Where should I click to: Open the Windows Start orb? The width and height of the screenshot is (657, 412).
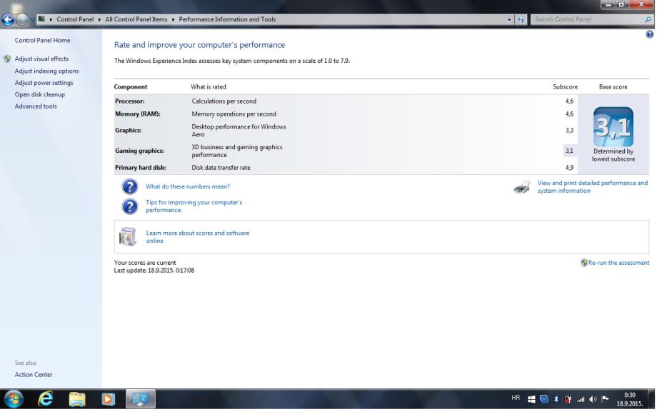tap(14, 399)
